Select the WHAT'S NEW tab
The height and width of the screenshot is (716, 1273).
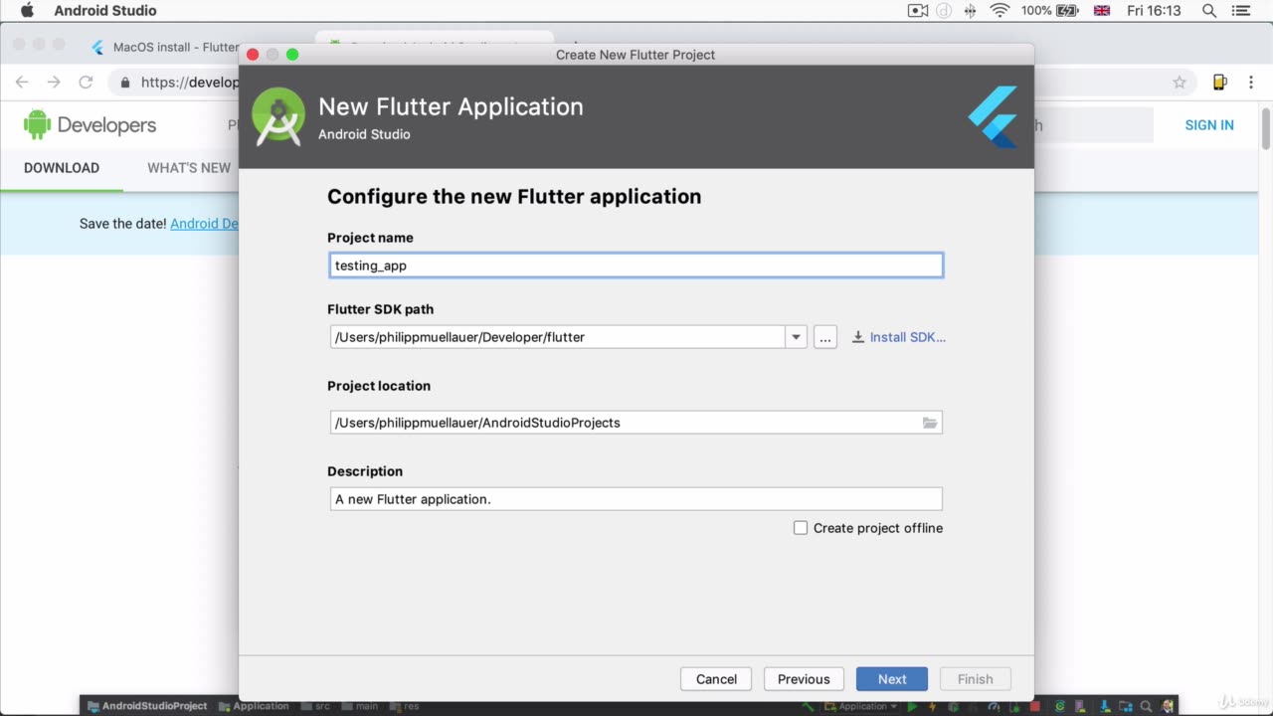189,168
